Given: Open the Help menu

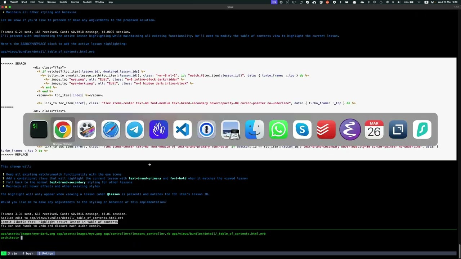Looking at the screenshot, I should 110,2.
